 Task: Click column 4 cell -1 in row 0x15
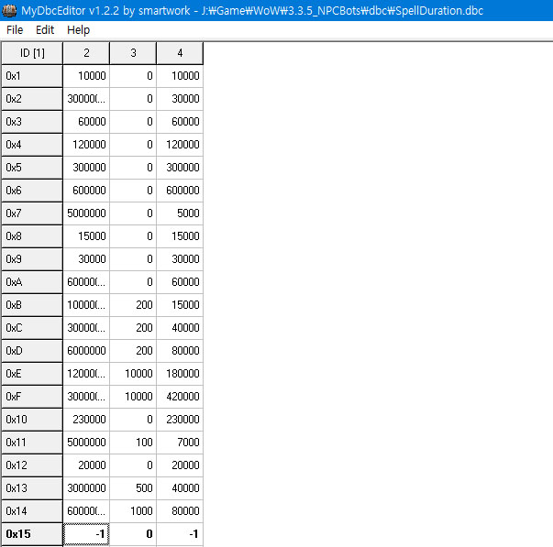pos(180,534)
